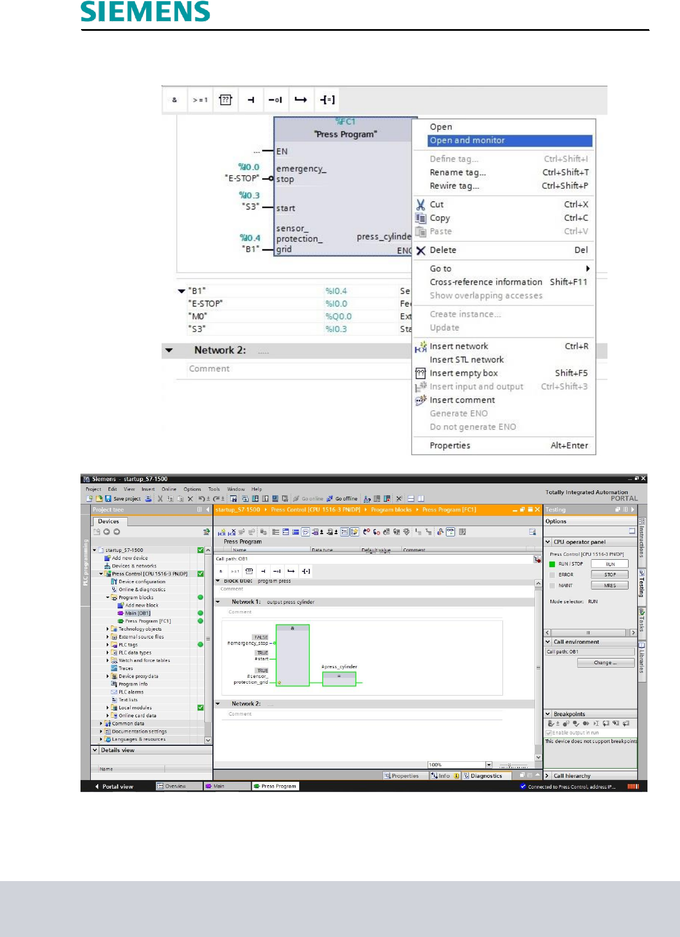Select 'Press Program [FC1]' block in tree
680x937 pixels.
[148, 621]
